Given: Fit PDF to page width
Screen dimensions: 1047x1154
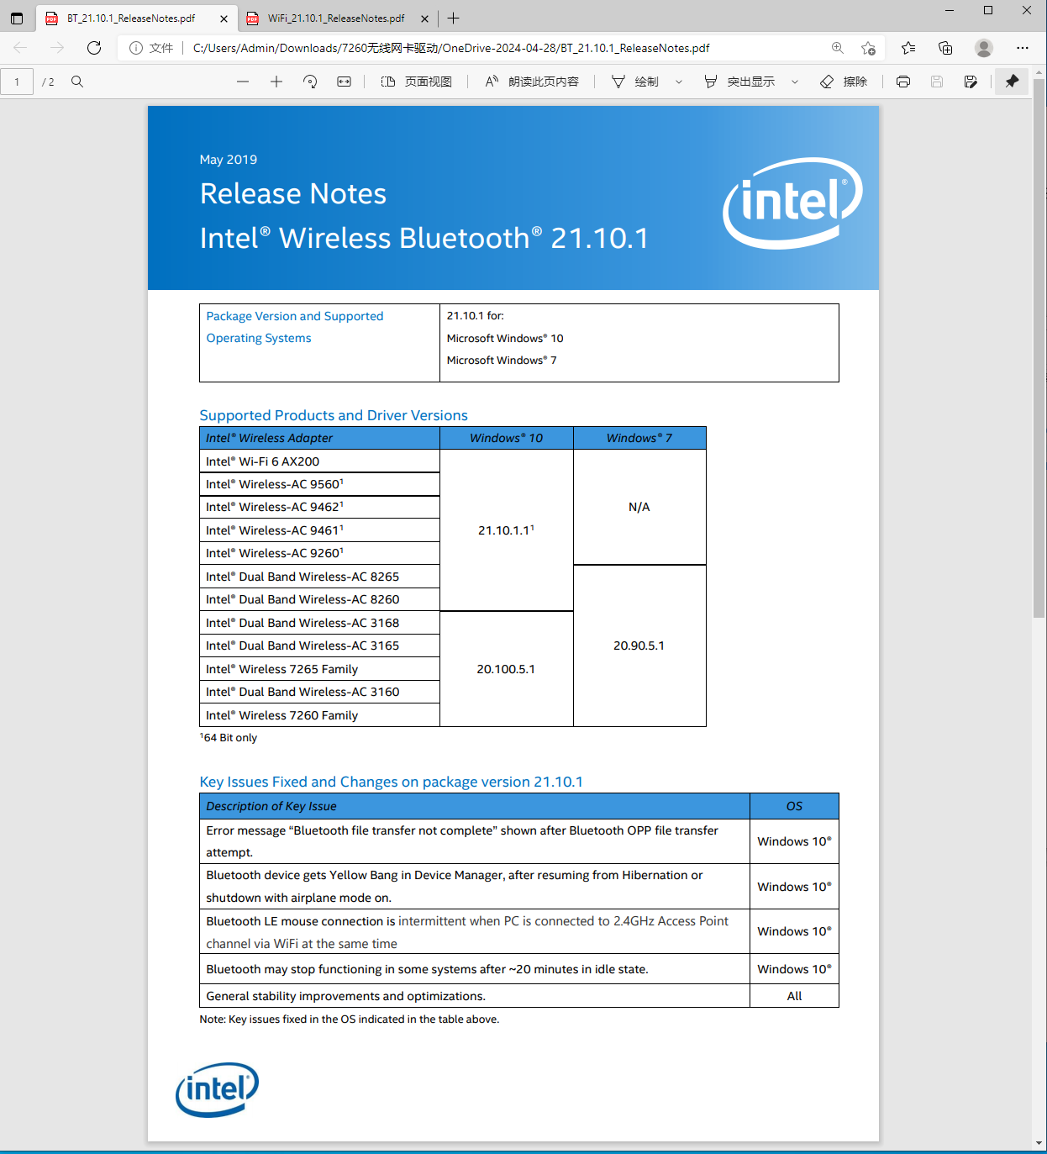Looking at the screenshot, I should point(345,82).
